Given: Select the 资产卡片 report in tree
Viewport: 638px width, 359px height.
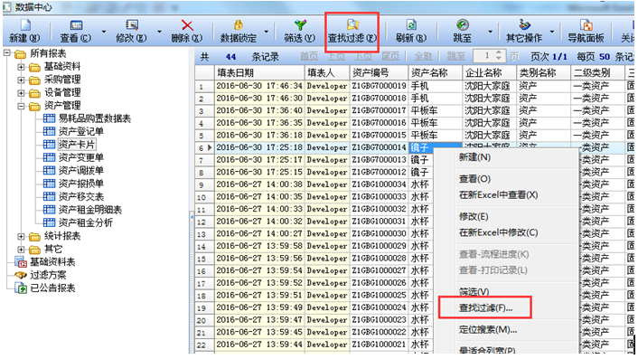Looking at the screenshot, I should (76, 145).
